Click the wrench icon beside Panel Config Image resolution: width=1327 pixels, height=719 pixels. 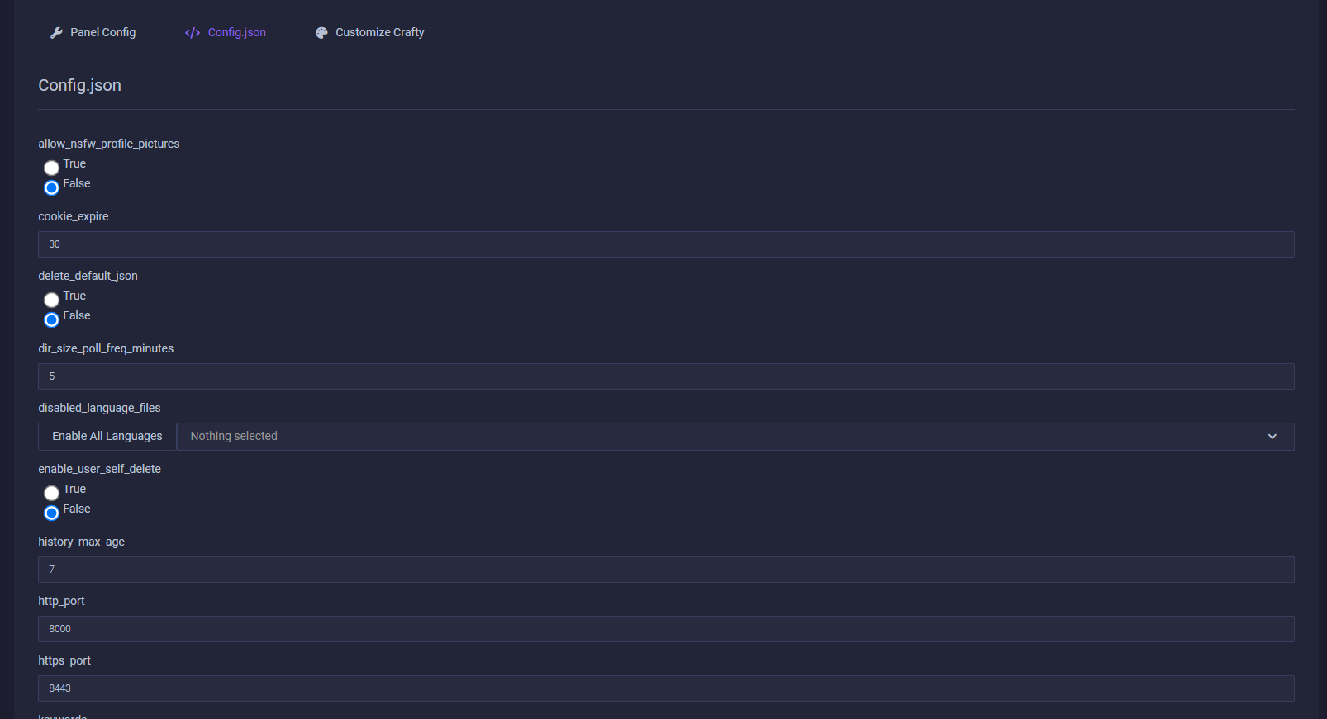(x=56, y=33)
